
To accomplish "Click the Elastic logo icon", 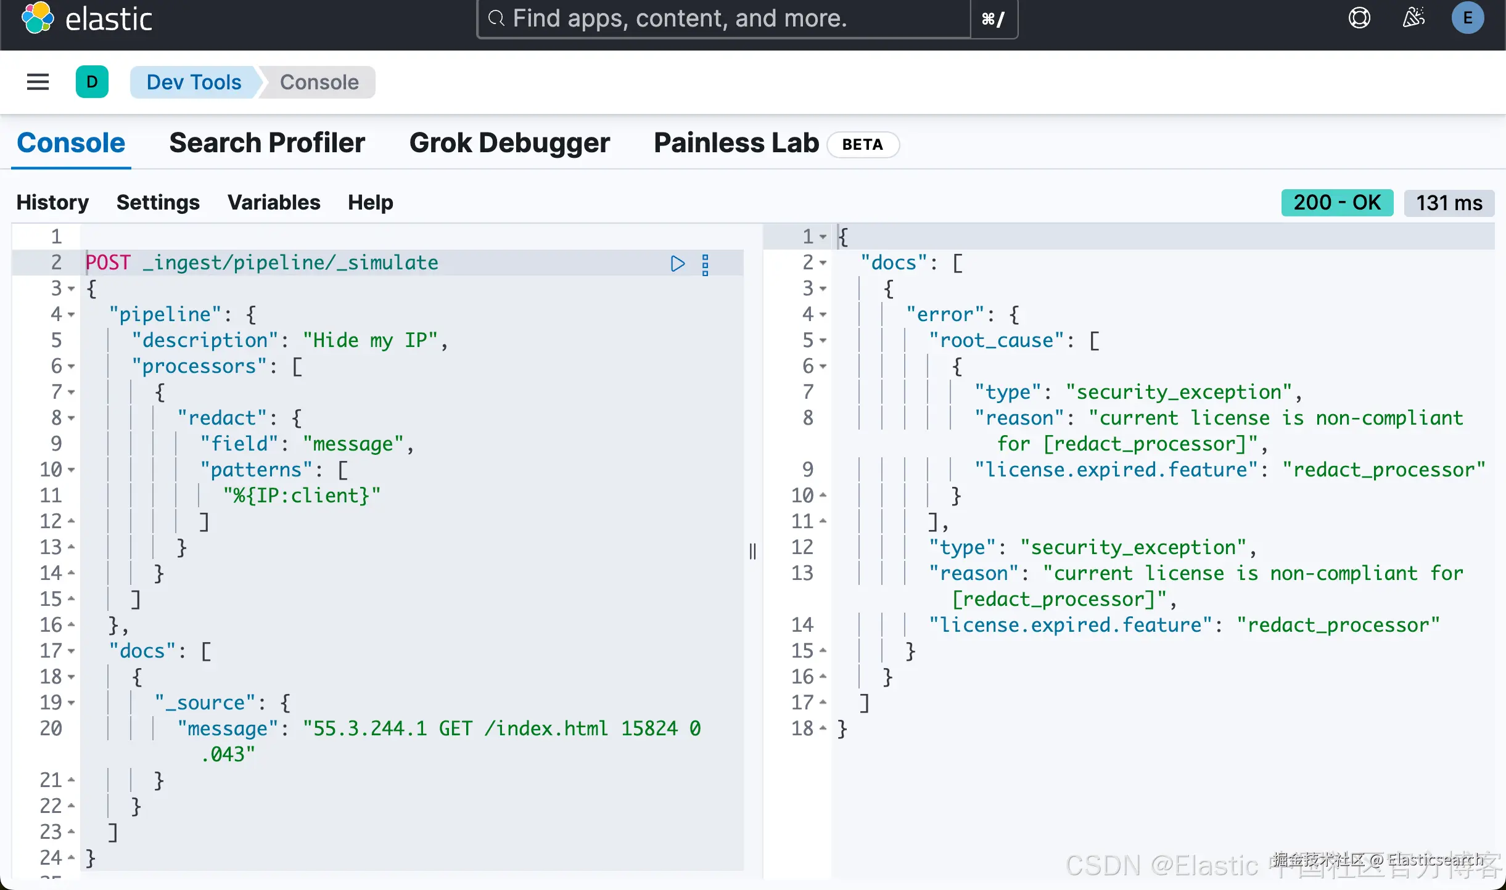I will click(38, 18).
